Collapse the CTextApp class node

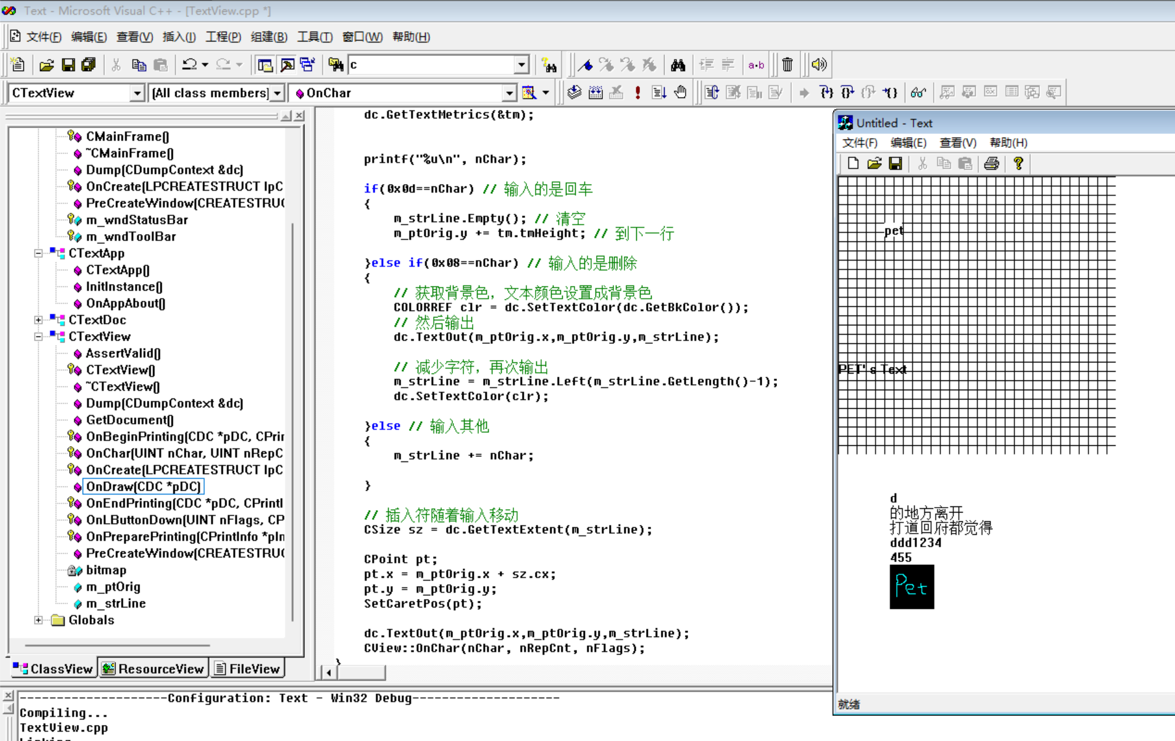click(38, 253)
